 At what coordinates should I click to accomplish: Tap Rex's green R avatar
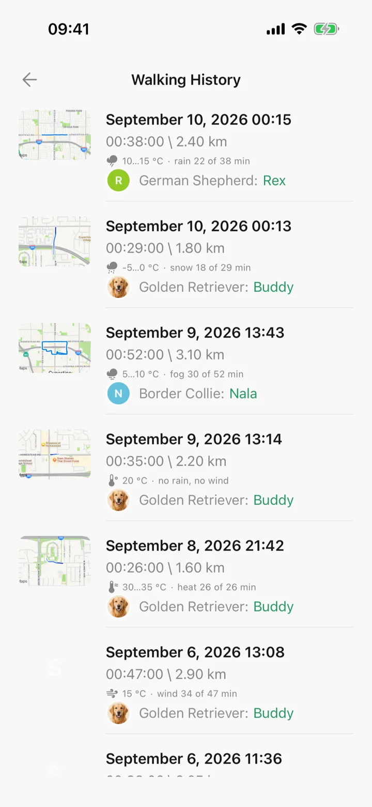(x=118, y=181)
